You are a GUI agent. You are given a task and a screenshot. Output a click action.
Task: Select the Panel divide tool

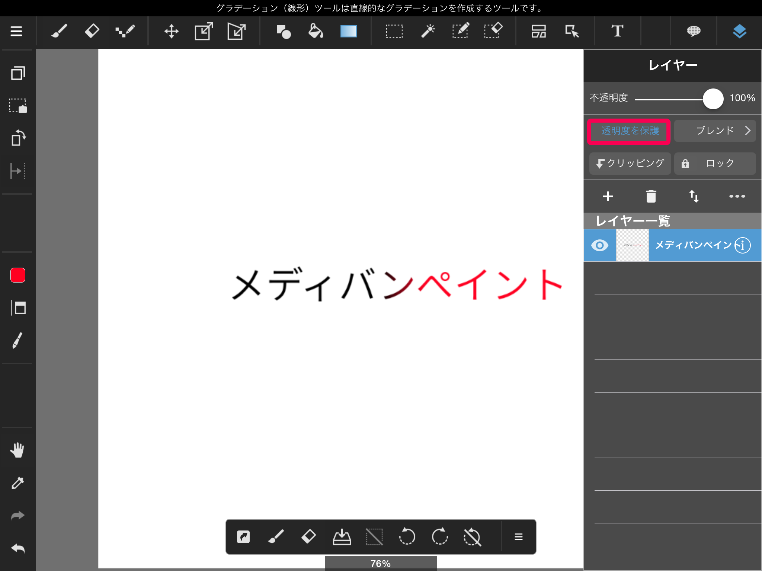(539, 31)
